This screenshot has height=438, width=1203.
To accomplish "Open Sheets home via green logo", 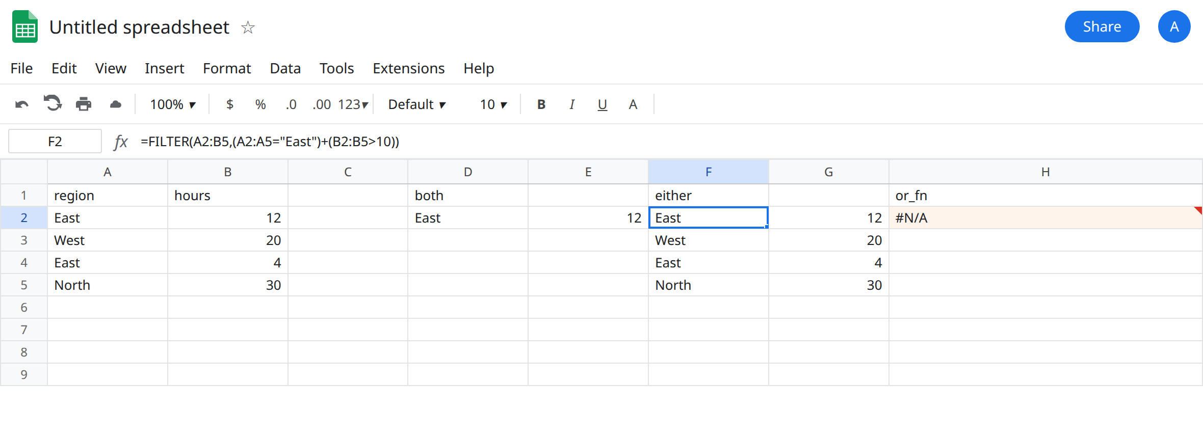I will click(x=25, y=26).
